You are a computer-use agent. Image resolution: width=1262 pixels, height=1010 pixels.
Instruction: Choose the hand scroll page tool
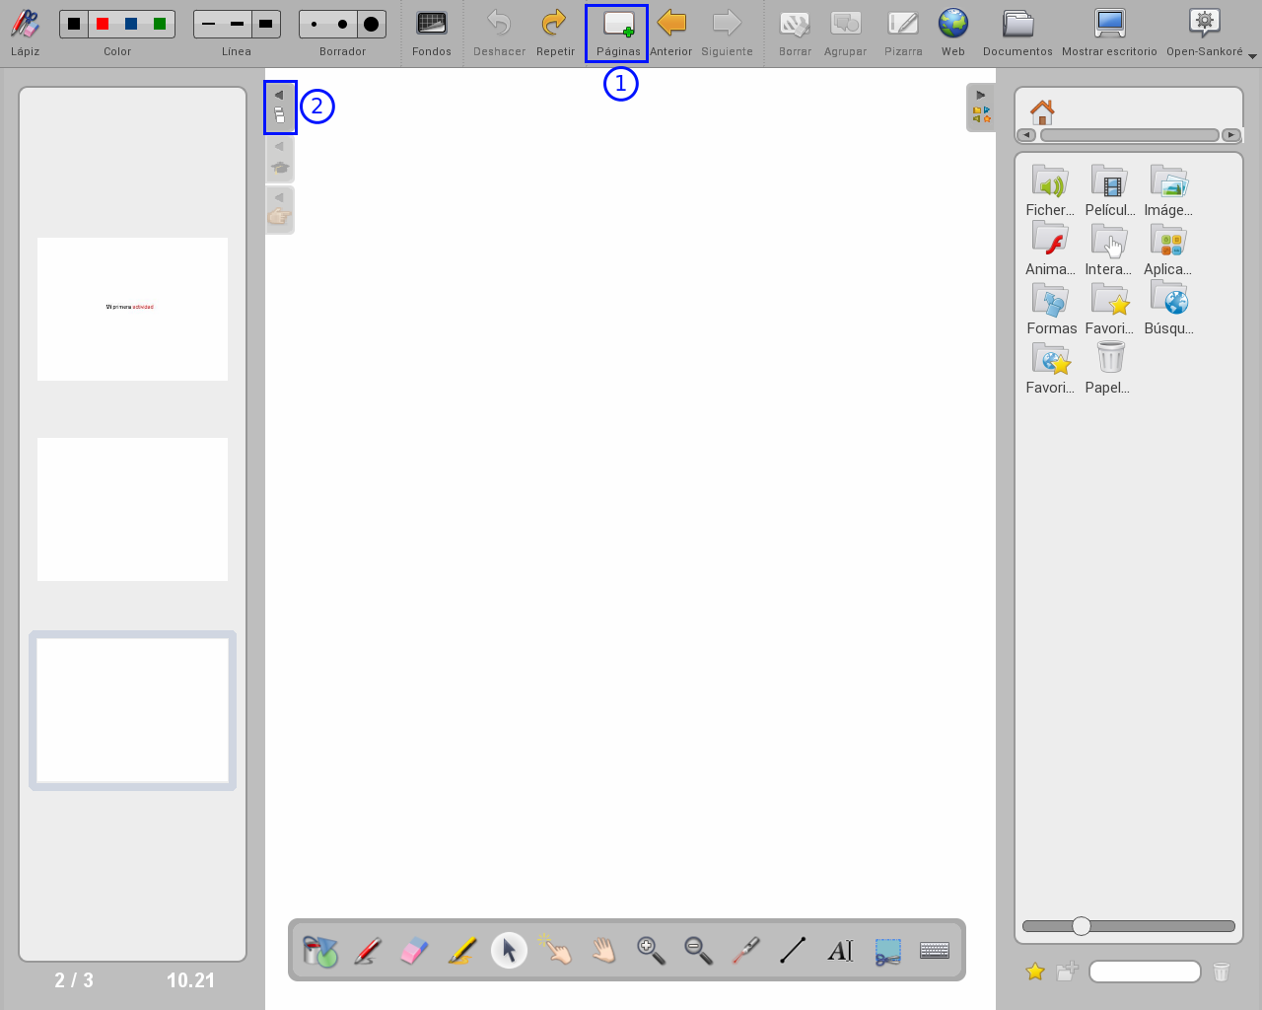[603, 951]
